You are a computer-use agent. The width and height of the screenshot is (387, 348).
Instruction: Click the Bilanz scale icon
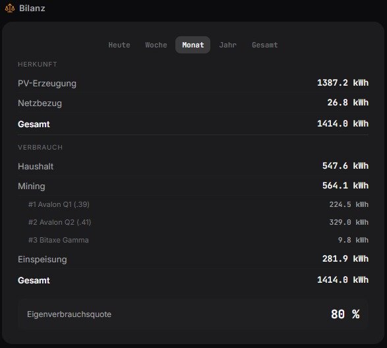pos(10,8)
